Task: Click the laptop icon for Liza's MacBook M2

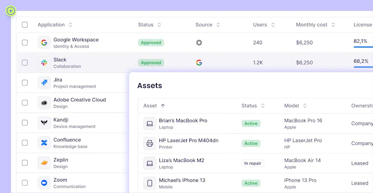Action: pyautogui.click(x=150, y=163)
